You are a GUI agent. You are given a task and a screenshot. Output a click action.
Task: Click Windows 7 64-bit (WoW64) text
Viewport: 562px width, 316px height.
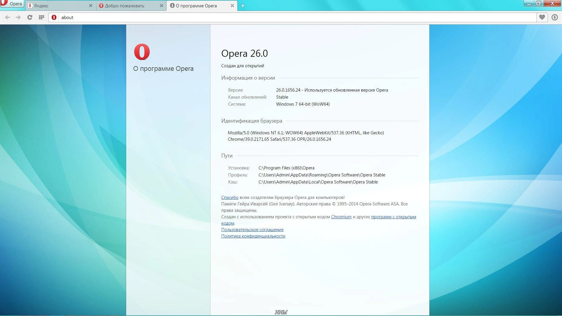[x=303, y=104]
